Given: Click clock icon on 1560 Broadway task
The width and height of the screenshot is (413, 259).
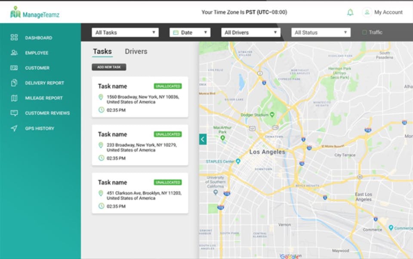Looking at the screenshot, I should pos(102,110).
